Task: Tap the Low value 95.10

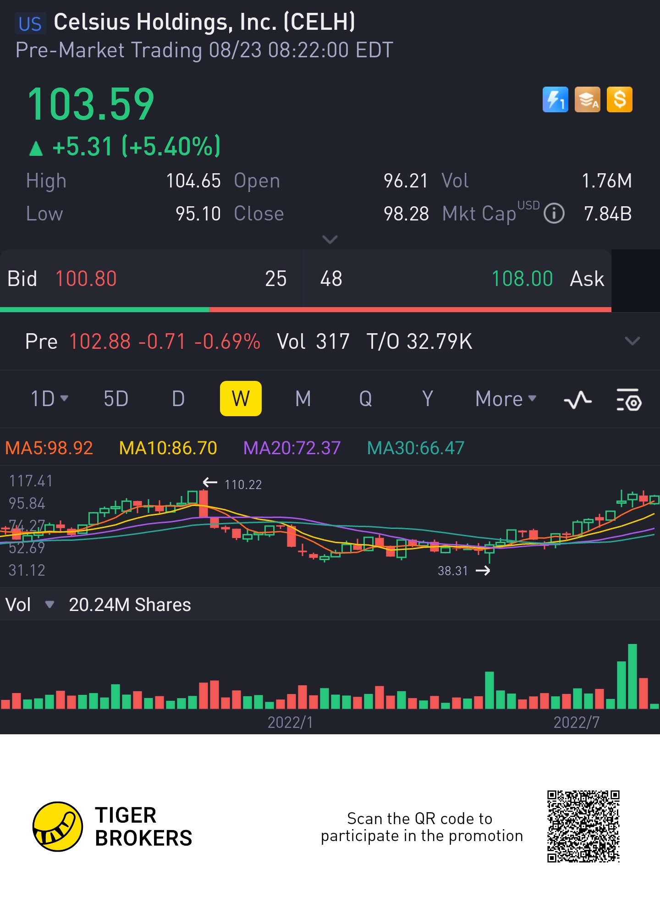Action: pos(198,214)
